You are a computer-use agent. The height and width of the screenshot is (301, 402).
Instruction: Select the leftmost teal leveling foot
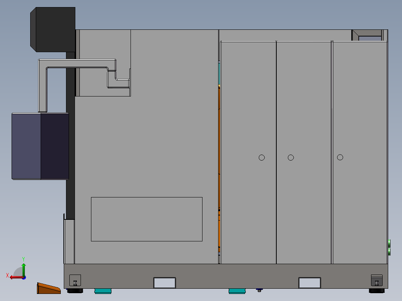point(103,291)
